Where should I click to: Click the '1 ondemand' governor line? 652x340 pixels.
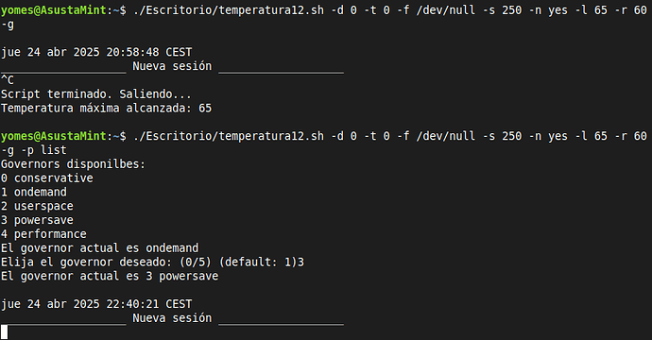[34, 192]
